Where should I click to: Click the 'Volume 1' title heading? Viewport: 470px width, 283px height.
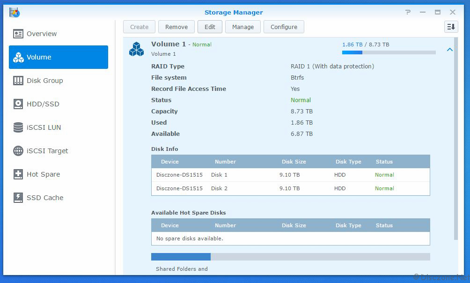169,44
